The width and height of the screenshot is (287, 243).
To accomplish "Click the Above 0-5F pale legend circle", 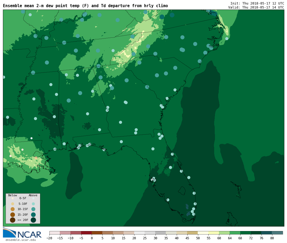I will click(x=33, y=198).
